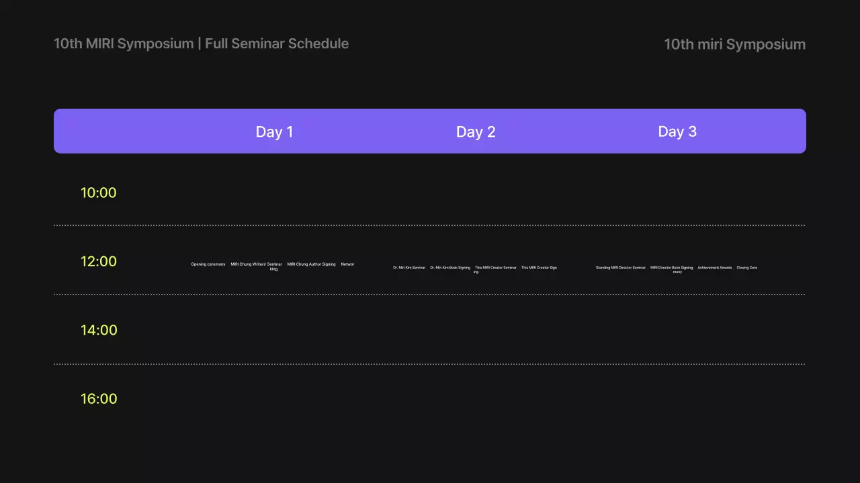The width and height of the screenshot is (860, 483).
Task: Select the Day 2 column header
Action: (476, 131)
